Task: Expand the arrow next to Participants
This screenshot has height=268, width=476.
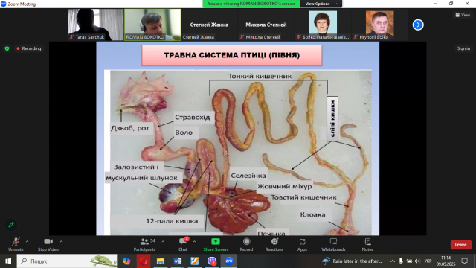Action: pos(163,241)
